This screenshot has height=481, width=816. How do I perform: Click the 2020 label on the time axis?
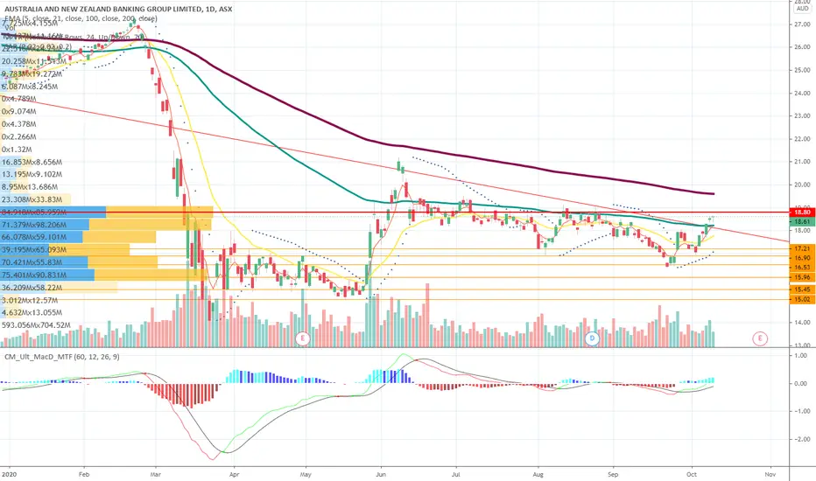[10, 475]
